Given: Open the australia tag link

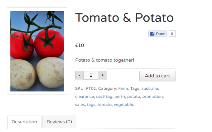Looking at the screenshot, I should pyautogui.click(x=149, y=88).
